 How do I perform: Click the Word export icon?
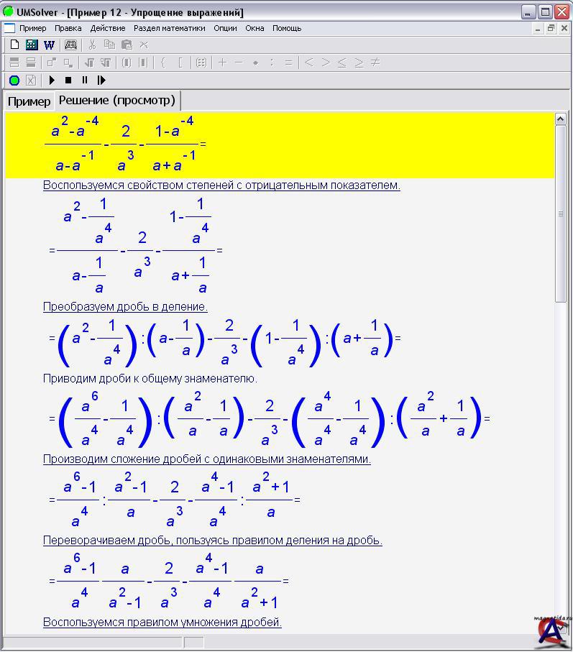point(49,45)
